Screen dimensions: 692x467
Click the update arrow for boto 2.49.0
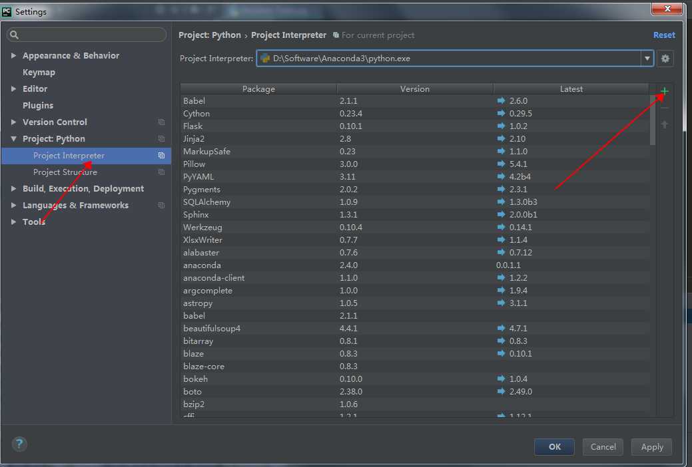click(501, 392)
